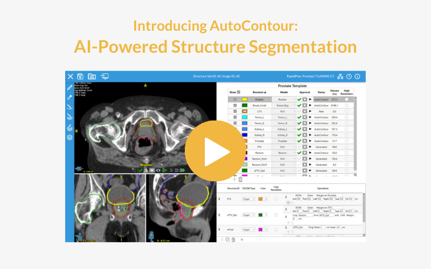Open Model dropdown for Kidney_R row
431x269 pixels.
point(284,135)
